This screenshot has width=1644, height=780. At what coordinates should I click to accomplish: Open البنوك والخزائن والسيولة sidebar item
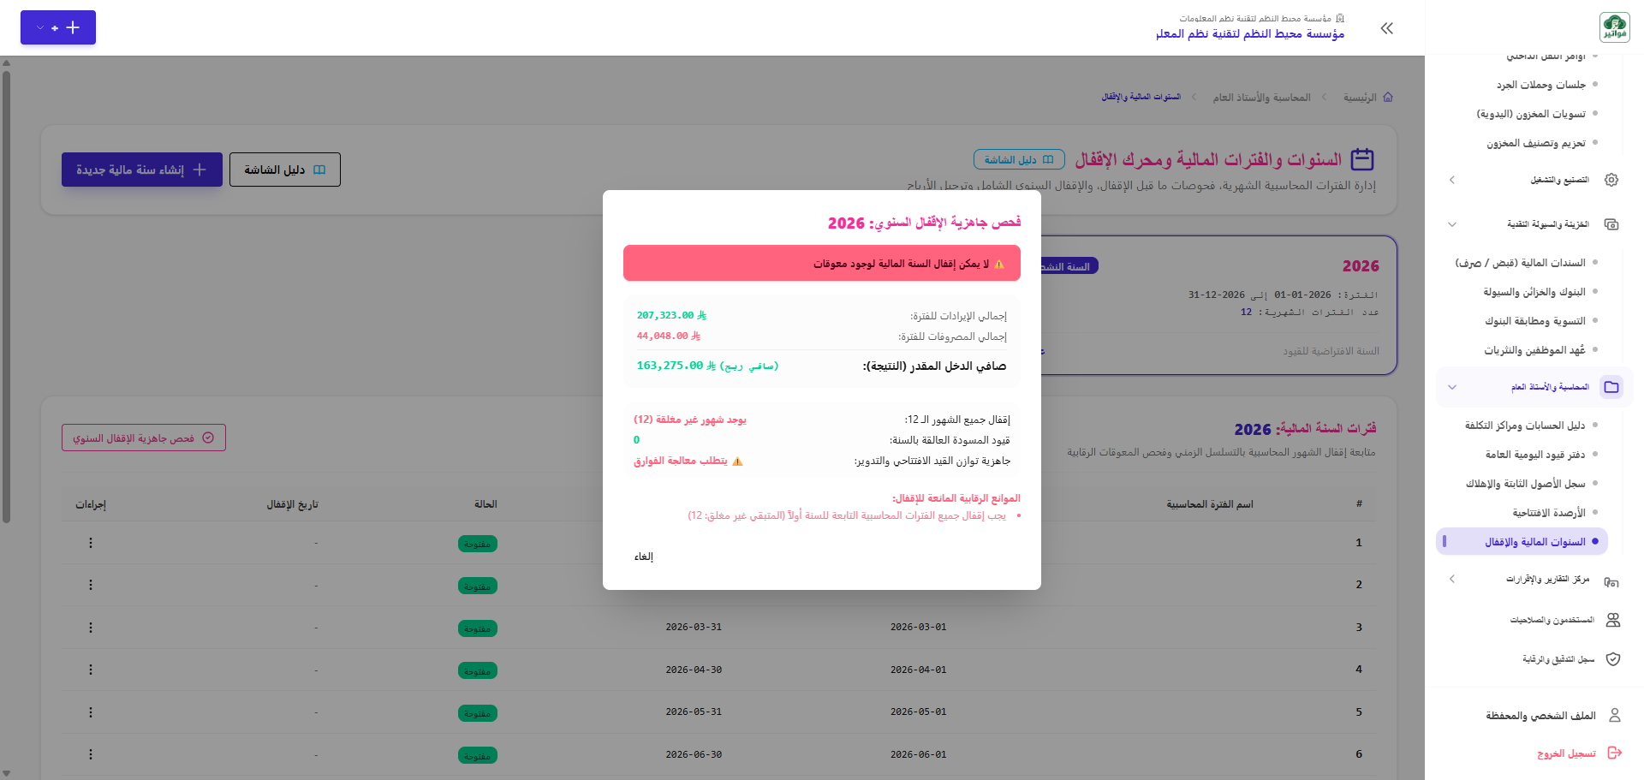coord(1534,292)
